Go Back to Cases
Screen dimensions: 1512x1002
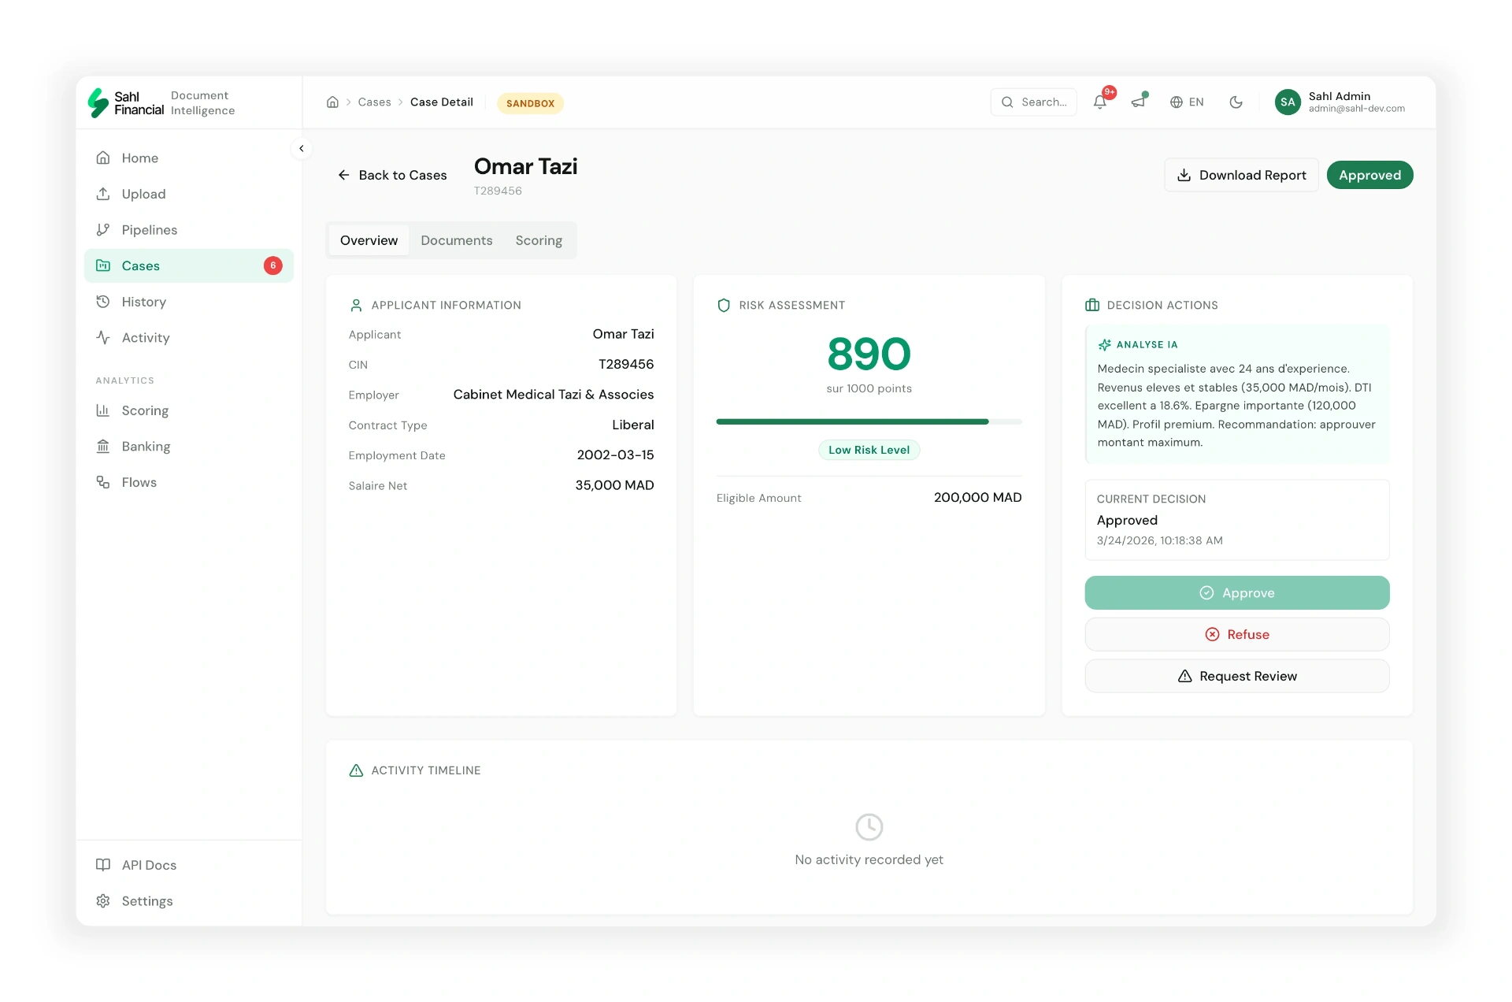click(392, 175)
